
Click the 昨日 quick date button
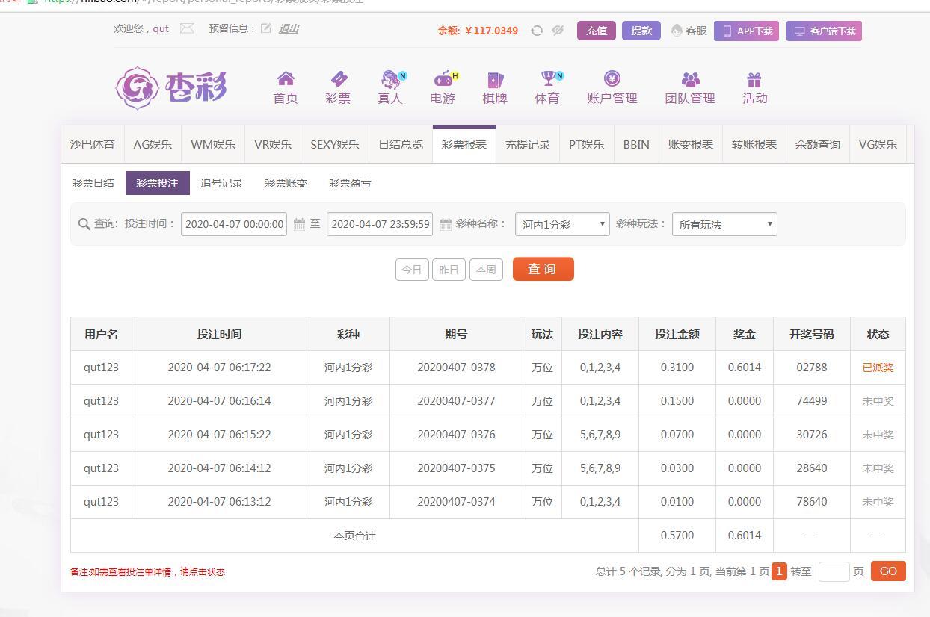(x=449, y=270)
